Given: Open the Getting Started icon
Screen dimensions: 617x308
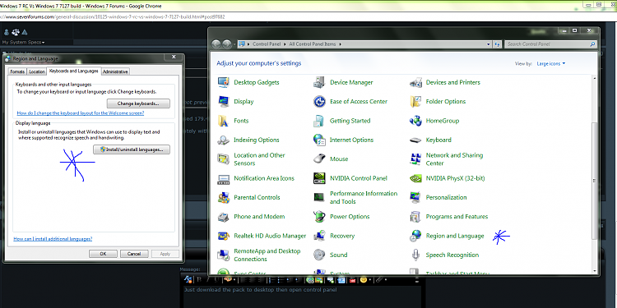Looking at the screenshot, I should point(319,121).
